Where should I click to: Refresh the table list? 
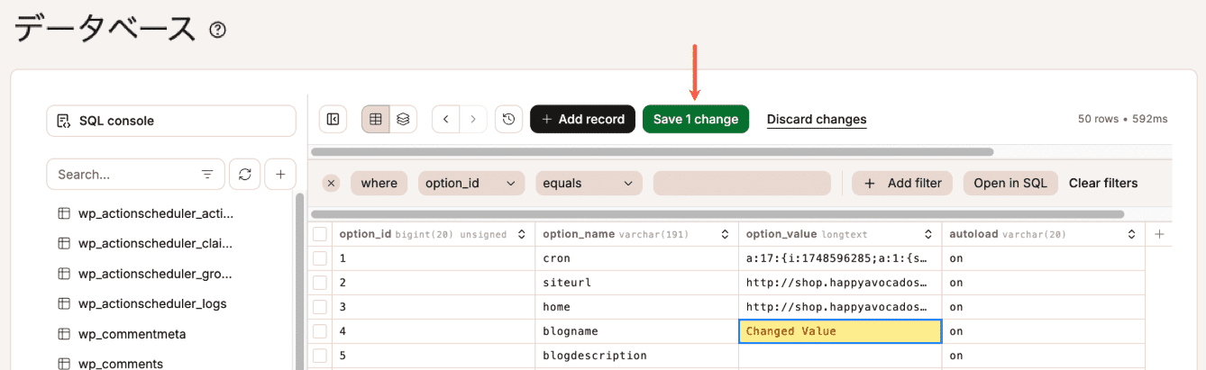[x=244, y=175]
